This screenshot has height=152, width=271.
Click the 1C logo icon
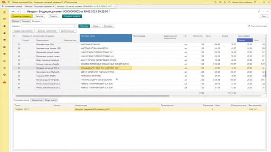[4, 2]
